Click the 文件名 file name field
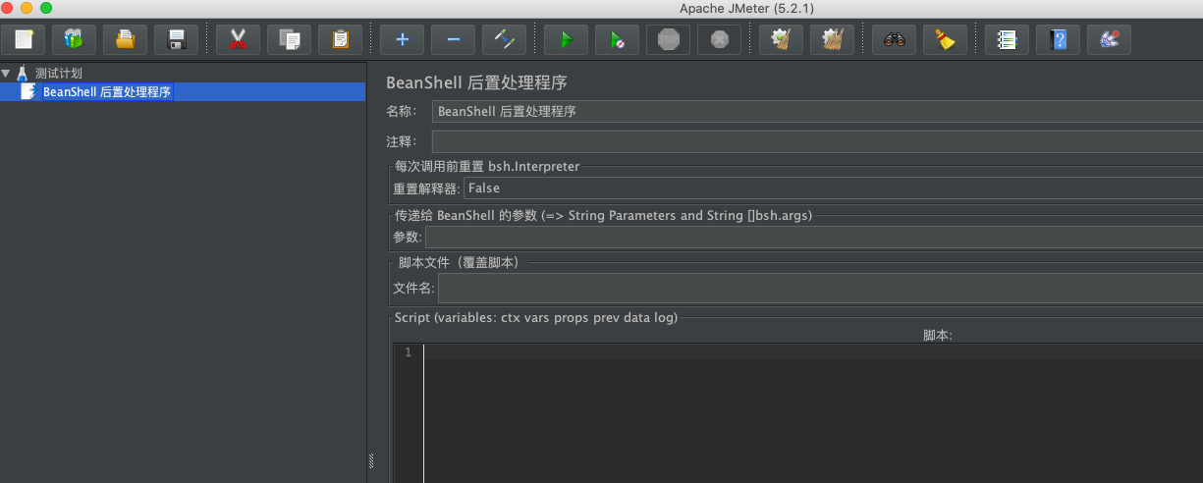 [x=820, y=288]
